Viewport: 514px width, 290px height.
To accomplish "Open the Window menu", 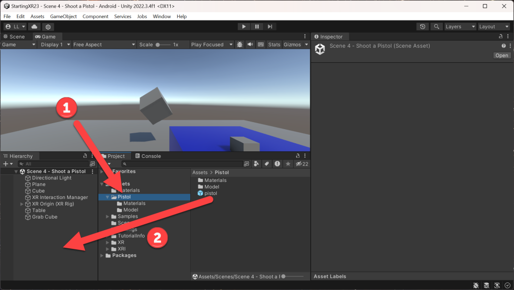I will point(162,17).
